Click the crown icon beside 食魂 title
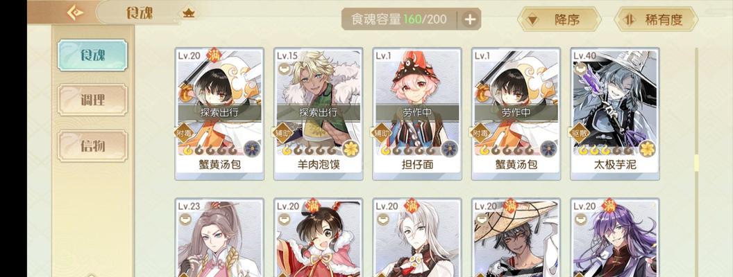 [x=188, y=13]
